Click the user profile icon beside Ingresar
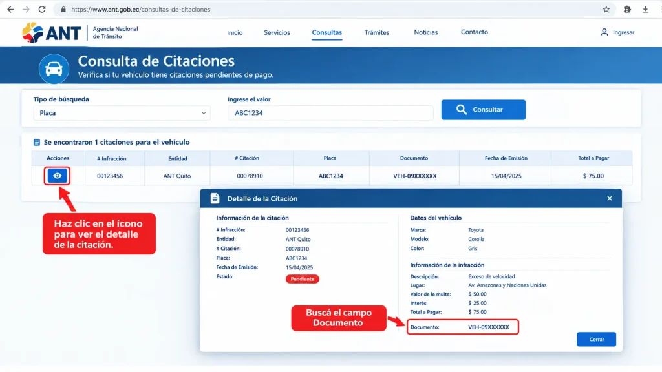662x372 pixels. pyautogui.click(x=604, y=32)
